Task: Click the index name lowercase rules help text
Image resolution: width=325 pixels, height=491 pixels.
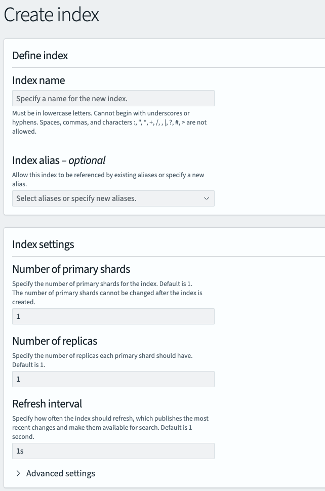Action: tap(109, 122)
